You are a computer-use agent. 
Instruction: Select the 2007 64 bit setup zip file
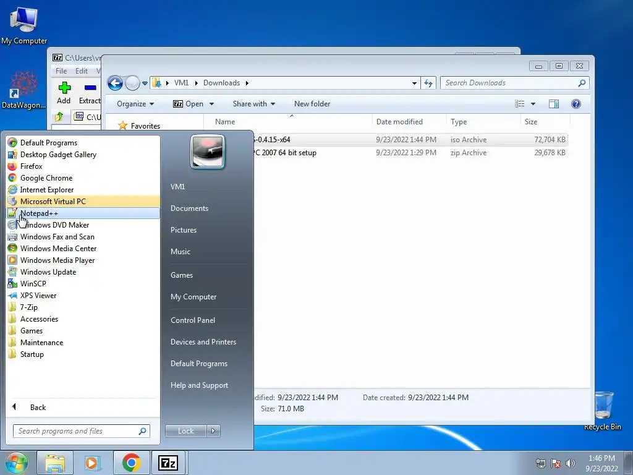(410, 153)
